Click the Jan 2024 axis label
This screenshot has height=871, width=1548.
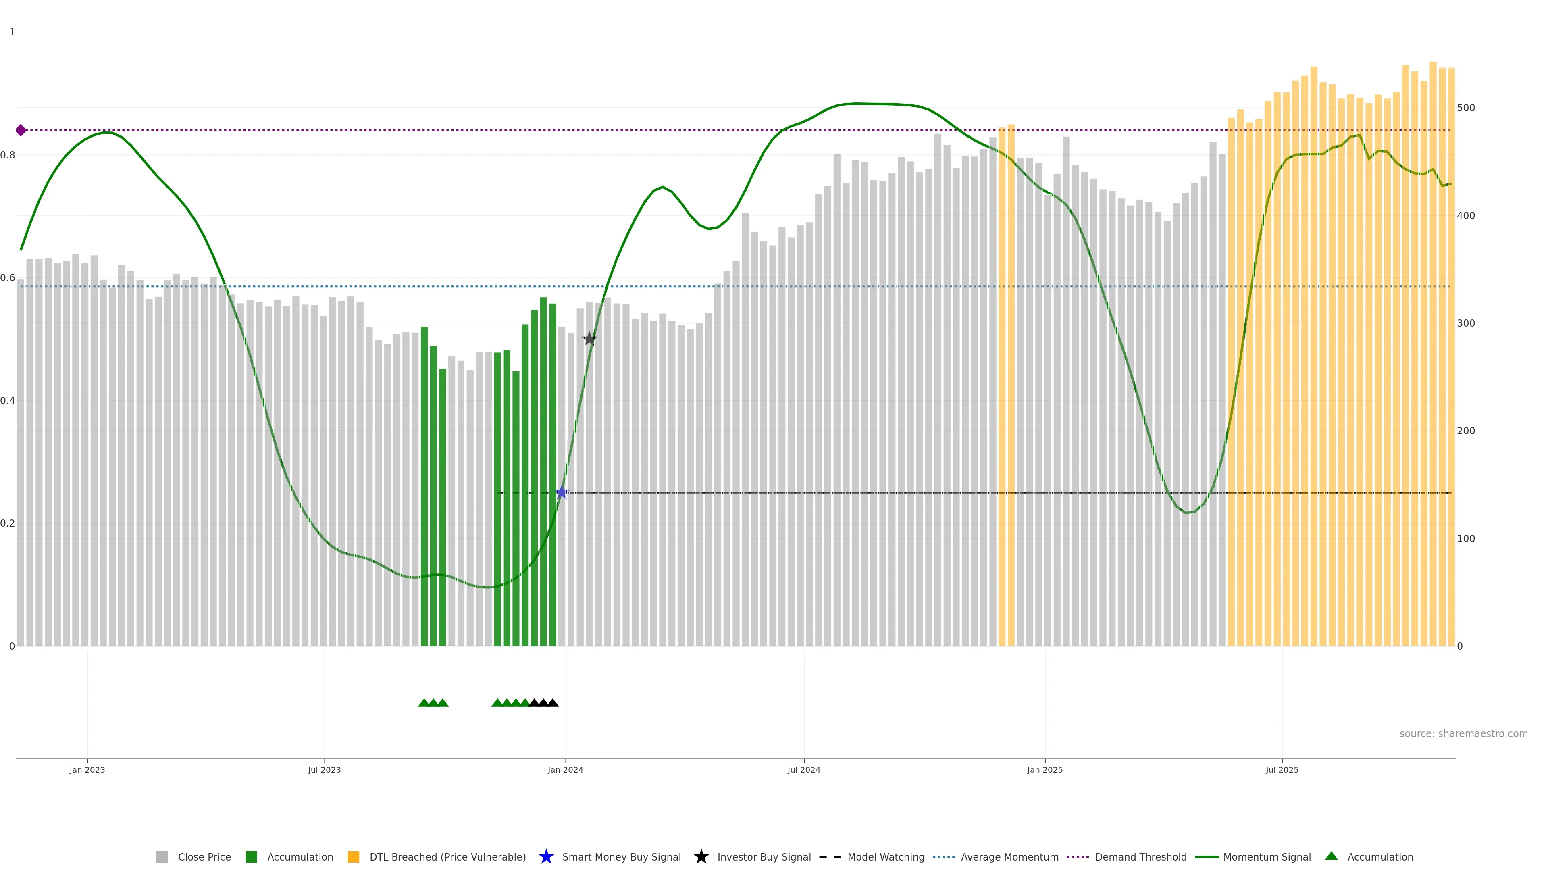(565, 770)
